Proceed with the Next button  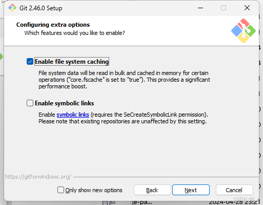pyautogui.click(x=191, y=190)
